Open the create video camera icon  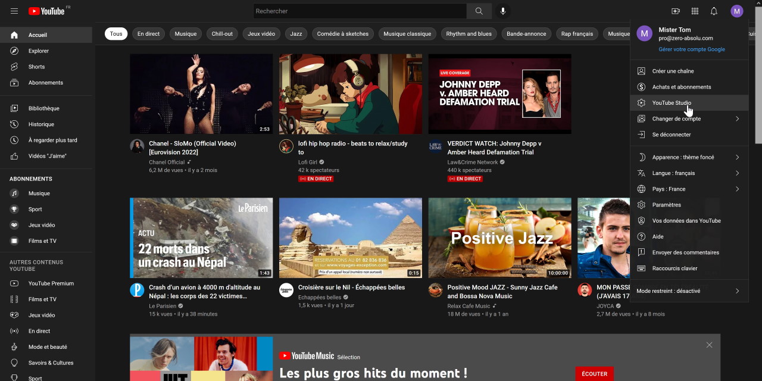pos(676,11)
